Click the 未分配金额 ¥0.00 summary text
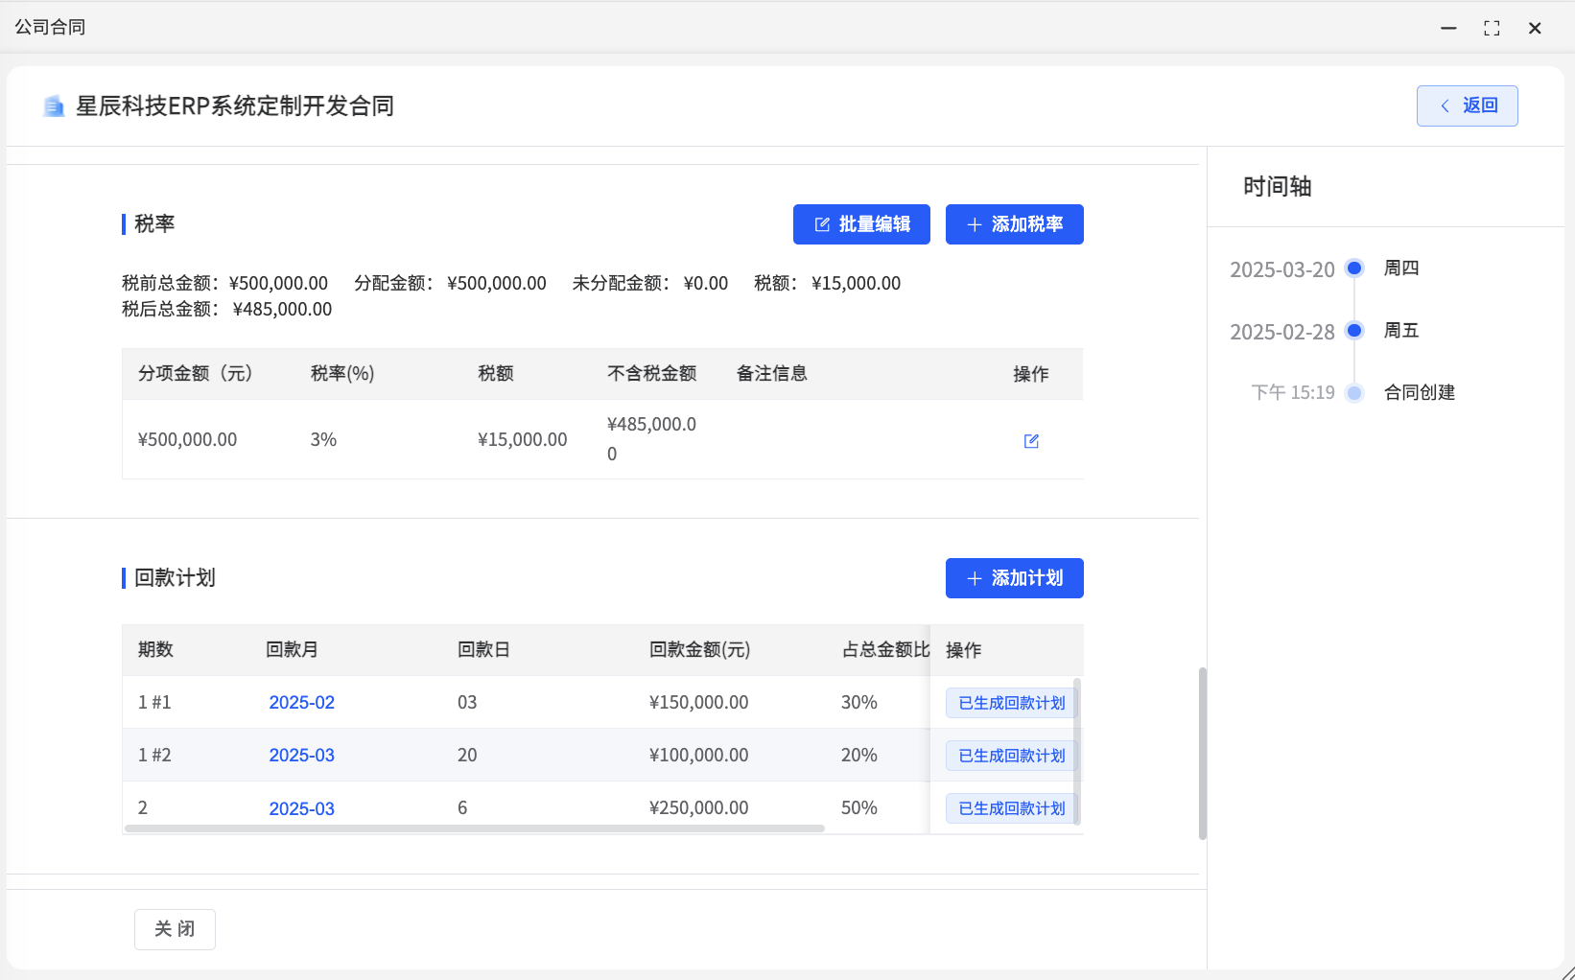1575x980 pixels. click(x=650, y=284)
